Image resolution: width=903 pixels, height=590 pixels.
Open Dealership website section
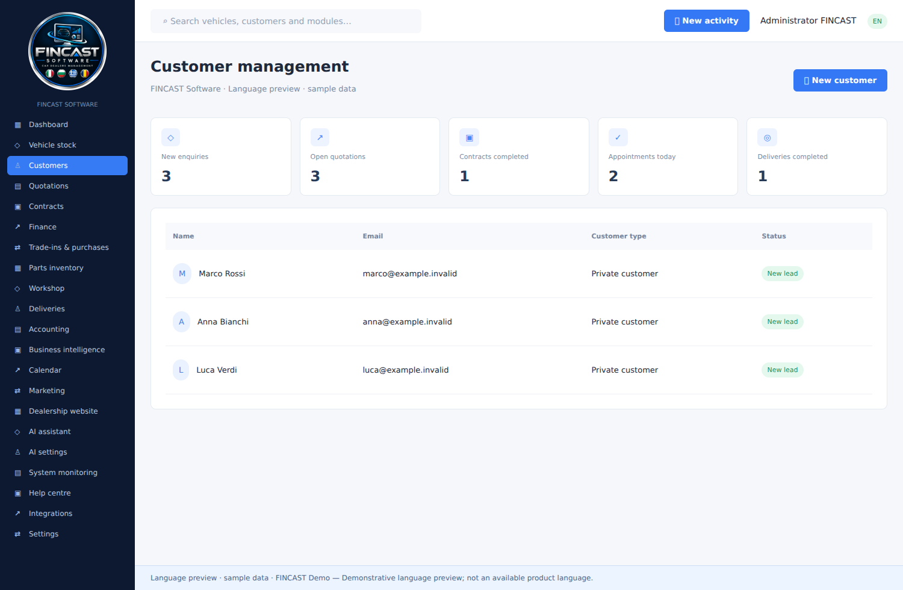[67, 411]
